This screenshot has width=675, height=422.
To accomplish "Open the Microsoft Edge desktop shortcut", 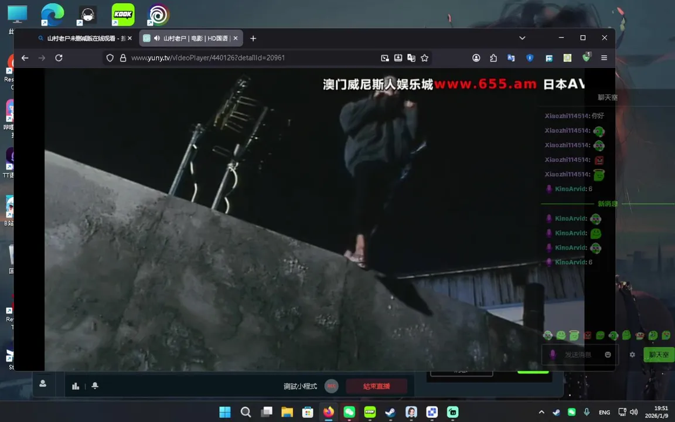I will pos(53,15).
